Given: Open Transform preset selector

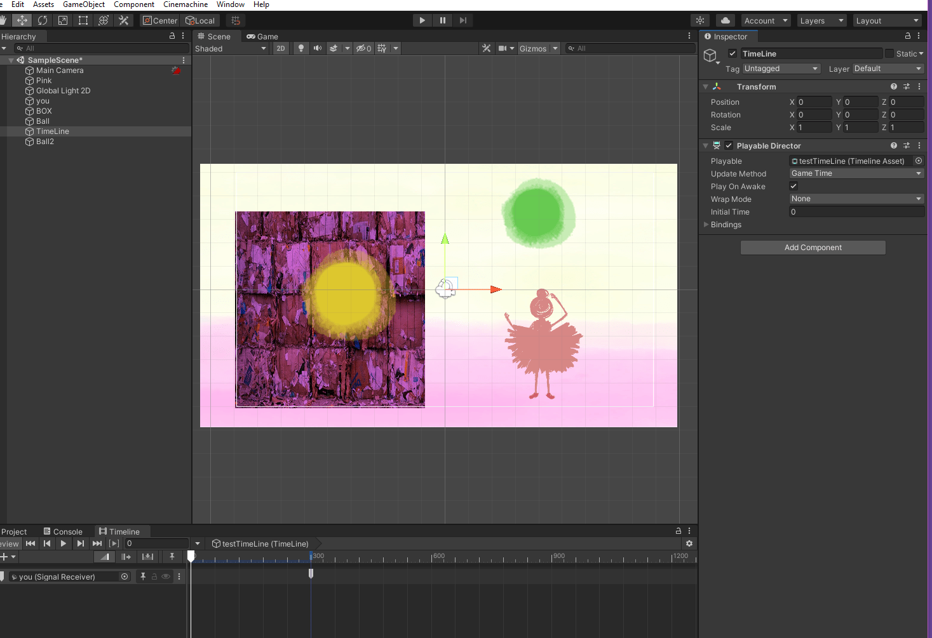Looking at the screenshot, I should [x=907, y=86].
